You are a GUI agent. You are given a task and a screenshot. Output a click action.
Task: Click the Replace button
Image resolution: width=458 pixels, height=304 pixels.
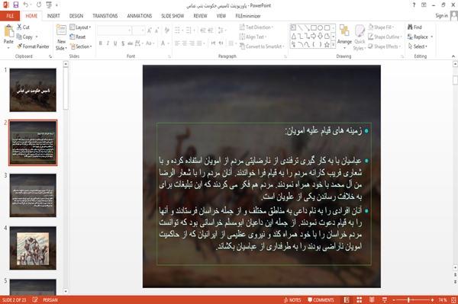pos(420,37)
